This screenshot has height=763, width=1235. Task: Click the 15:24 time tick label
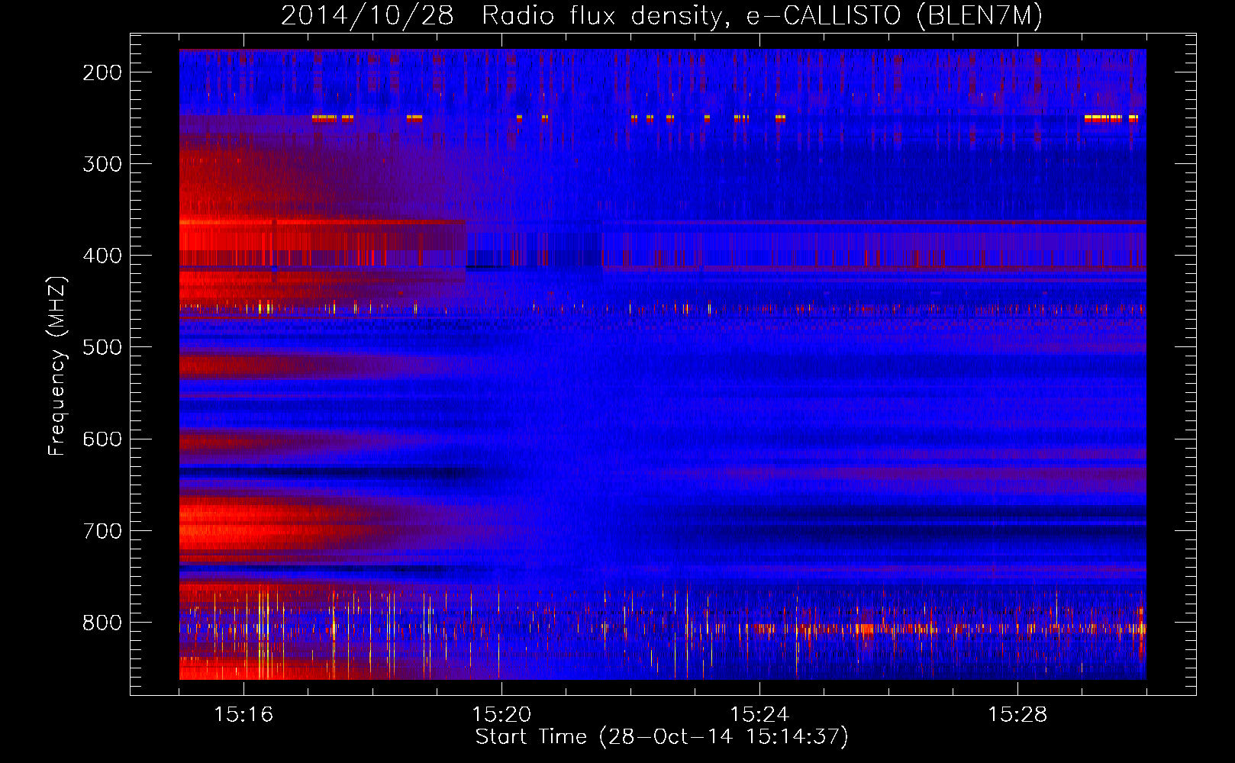point(759,715)
